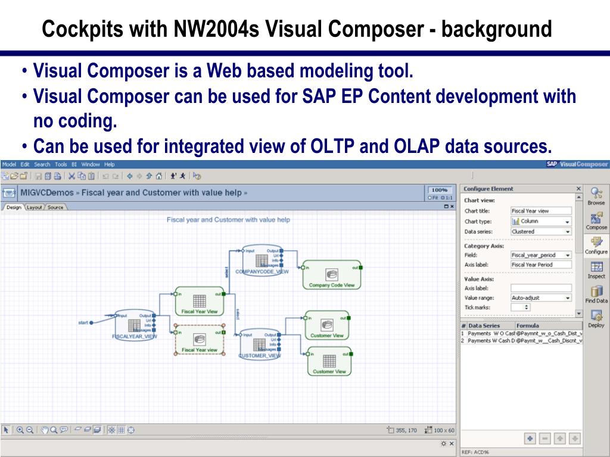Open the Data series Clustered dropdown

[541, 231]
